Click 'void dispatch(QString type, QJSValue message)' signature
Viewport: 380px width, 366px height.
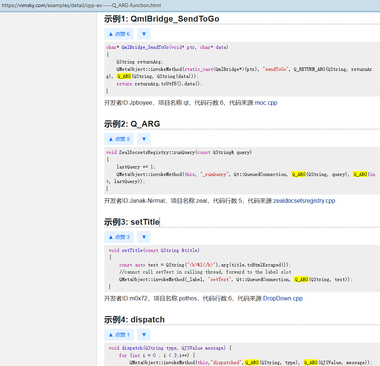coord(167,348)
